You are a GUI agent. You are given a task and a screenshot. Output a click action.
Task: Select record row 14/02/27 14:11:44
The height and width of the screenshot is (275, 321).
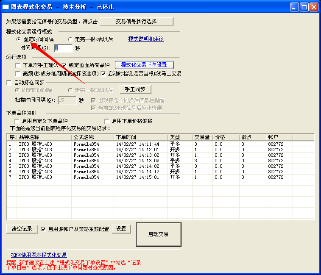pyautogui.click(x=161, y=144)
